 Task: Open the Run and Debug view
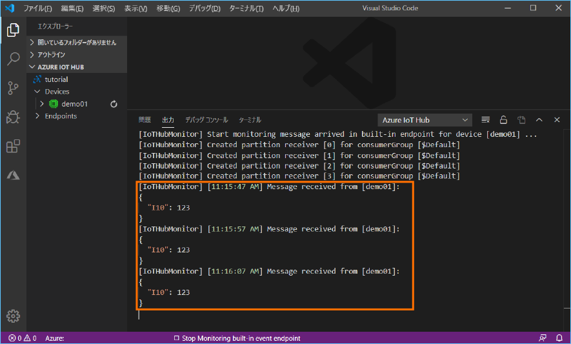click(x=13, y=117)
